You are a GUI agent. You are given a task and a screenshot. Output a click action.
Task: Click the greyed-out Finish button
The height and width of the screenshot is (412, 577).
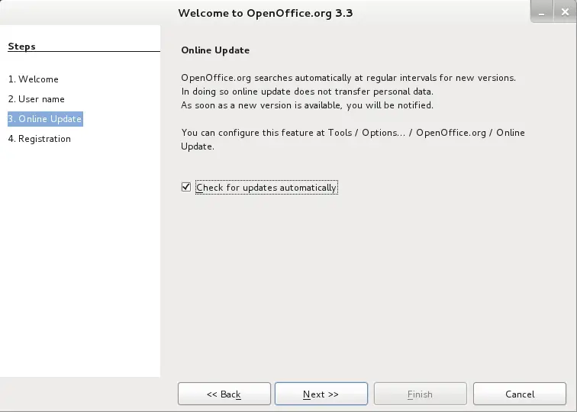(421, 394)
